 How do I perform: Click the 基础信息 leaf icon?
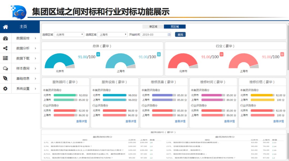click(x=5, y=78)
